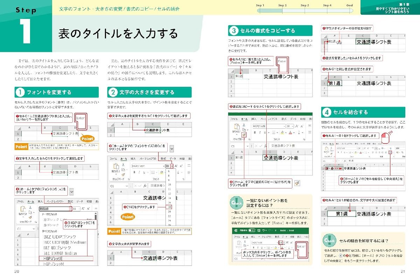
Task: Click Undo in the Book1 - Excel title bar
Action: 264,230
